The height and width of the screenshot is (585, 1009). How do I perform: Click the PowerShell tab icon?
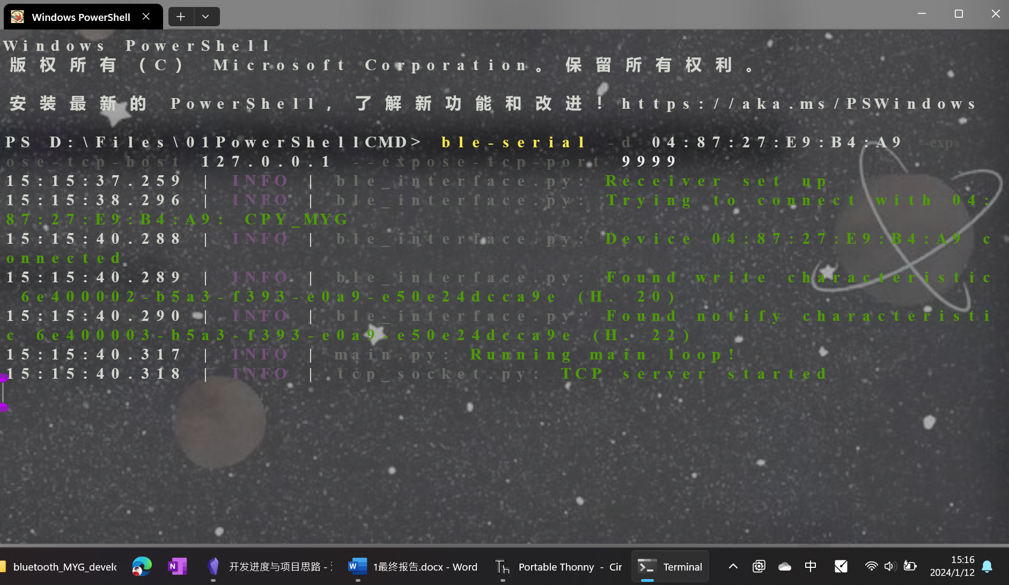(18, 17)
